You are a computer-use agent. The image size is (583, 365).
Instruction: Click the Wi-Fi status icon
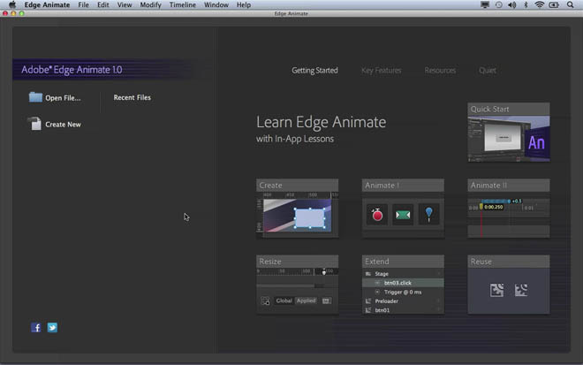coord(539,4)
